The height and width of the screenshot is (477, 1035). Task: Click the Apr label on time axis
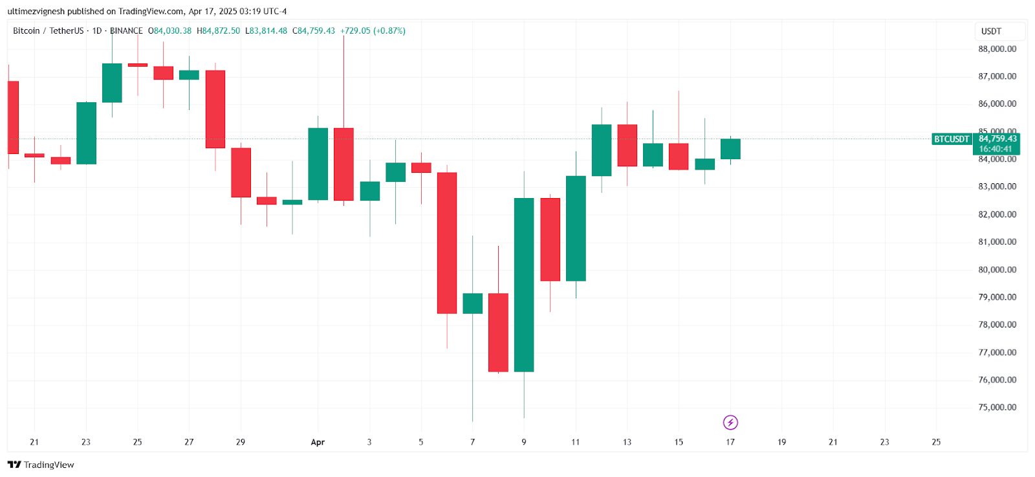coord(318,442)
